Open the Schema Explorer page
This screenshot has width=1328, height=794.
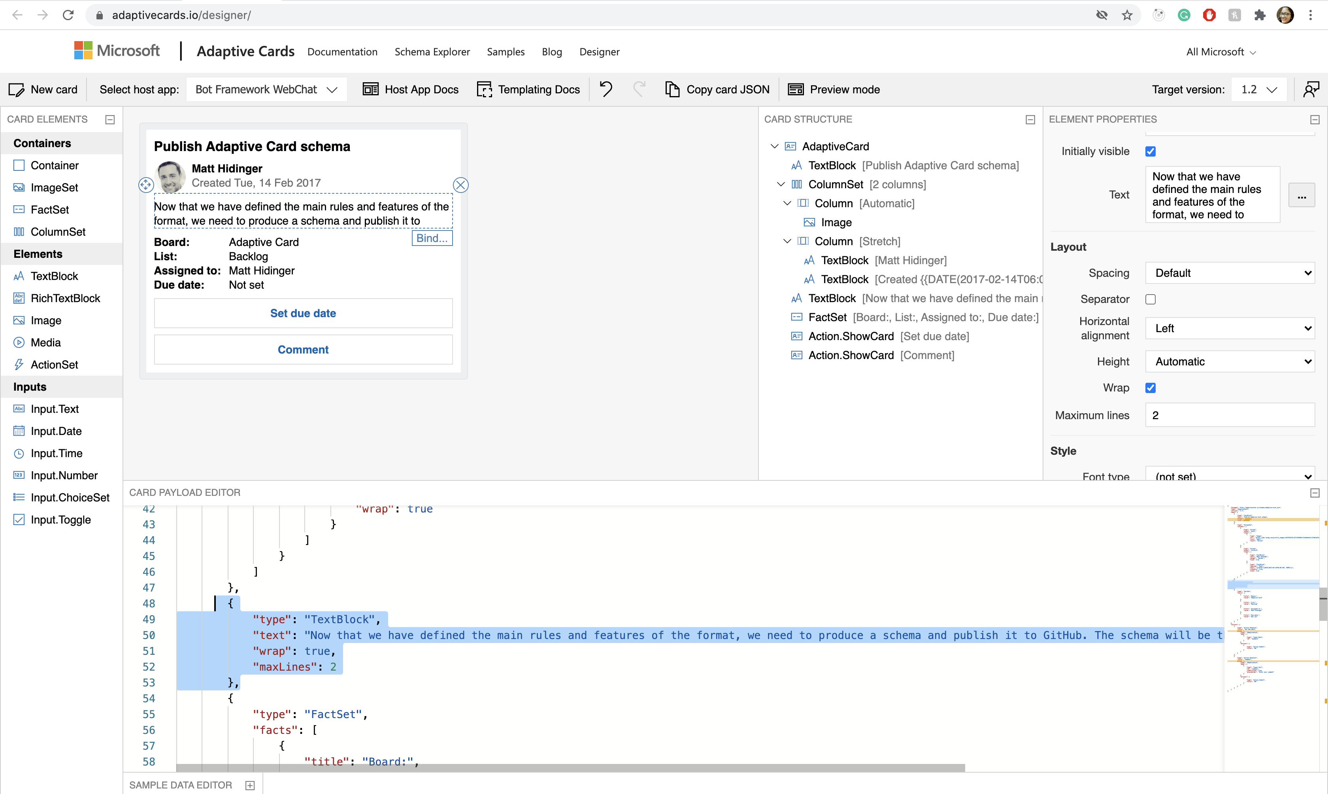[x=432, y=51]
